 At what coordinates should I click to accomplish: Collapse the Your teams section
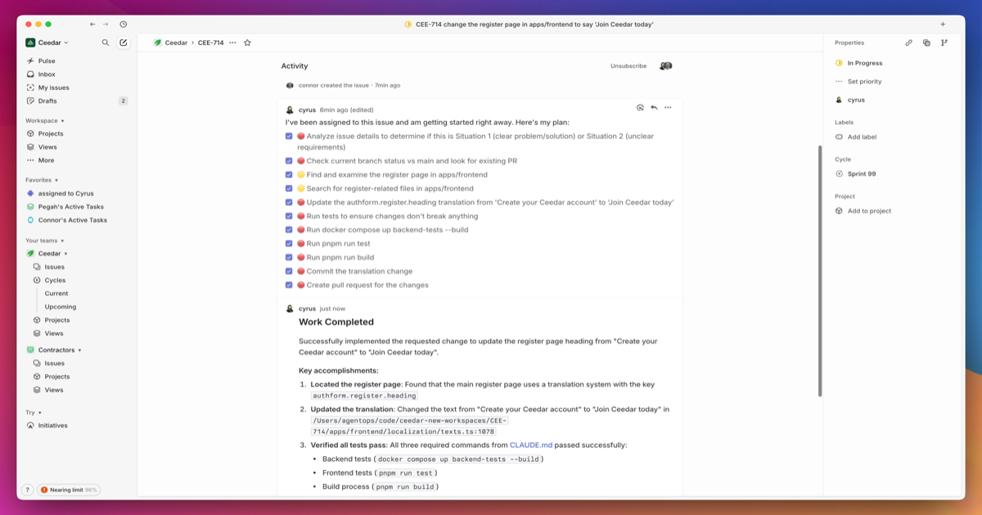pos(44,240)
